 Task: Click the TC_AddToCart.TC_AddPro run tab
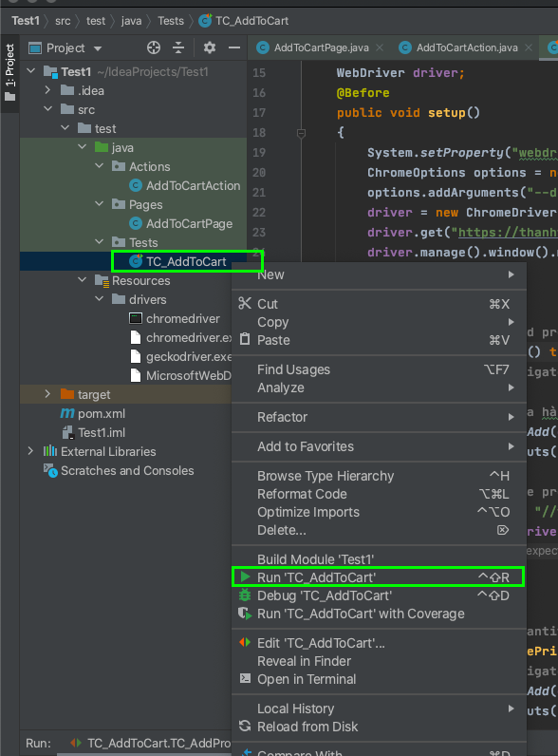150,743
